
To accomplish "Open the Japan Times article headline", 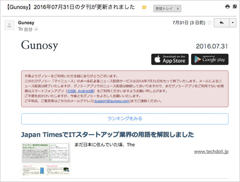I will coord(108,135).
